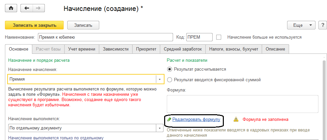Screen dimensions: 327x140
Task: Open the Начисление выполняется dropdown list
Action: click(160, 128)
